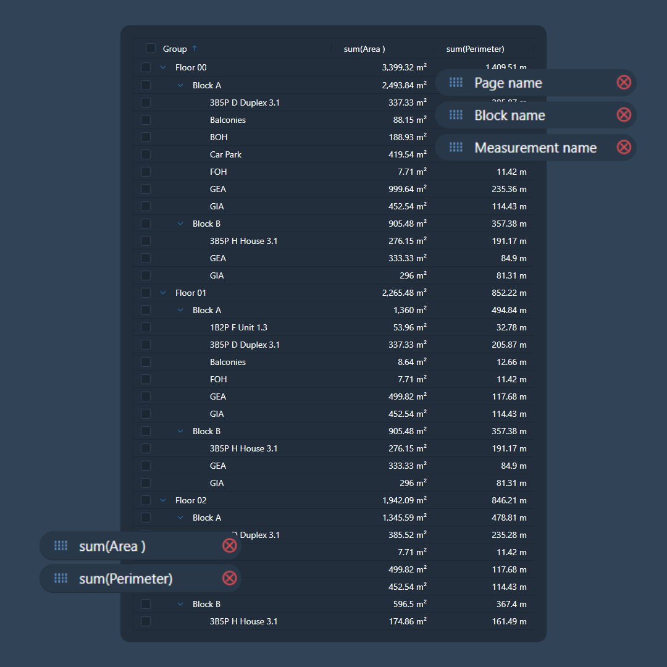Check the checkbox for Block A under Floor 00
The height and width of the screenshot is (667, 667).
pos(145,85)
